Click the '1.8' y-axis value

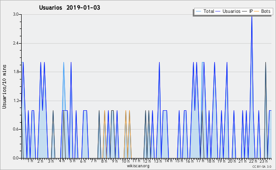tap(16, 72)
